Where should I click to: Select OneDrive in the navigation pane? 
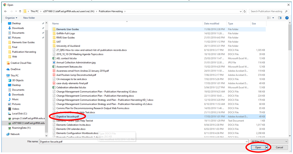click(15, 69)
